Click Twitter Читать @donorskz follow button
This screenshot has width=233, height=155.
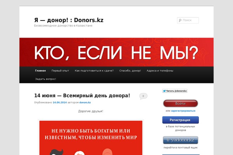[x=175, y=91]
